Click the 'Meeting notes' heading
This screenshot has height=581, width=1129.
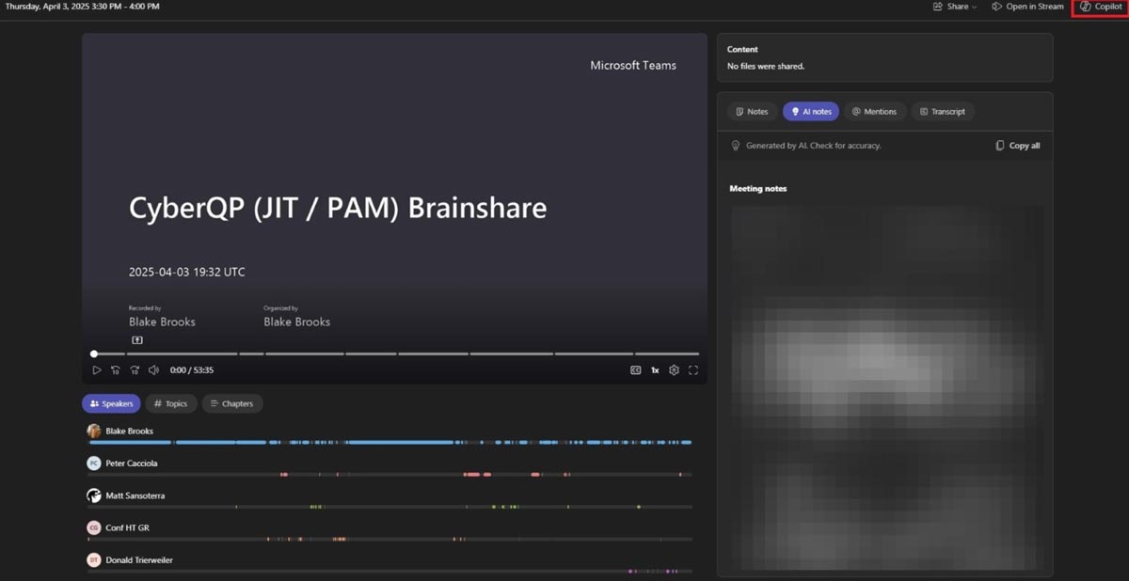[758, 189]
